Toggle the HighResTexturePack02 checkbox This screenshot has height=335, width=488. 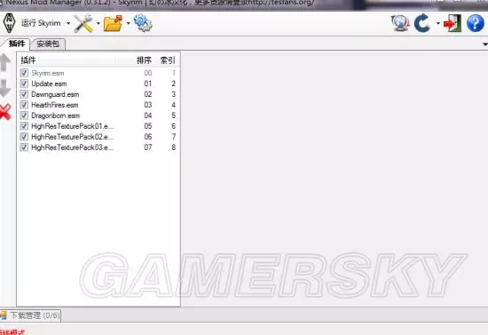click(24, 137)
